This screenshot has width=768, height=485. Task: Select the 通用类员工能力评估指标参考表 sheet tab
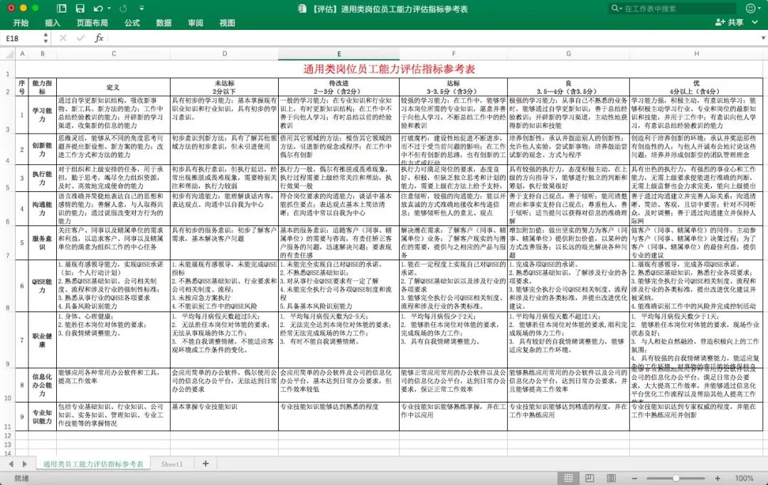click(x=93, y=464)
